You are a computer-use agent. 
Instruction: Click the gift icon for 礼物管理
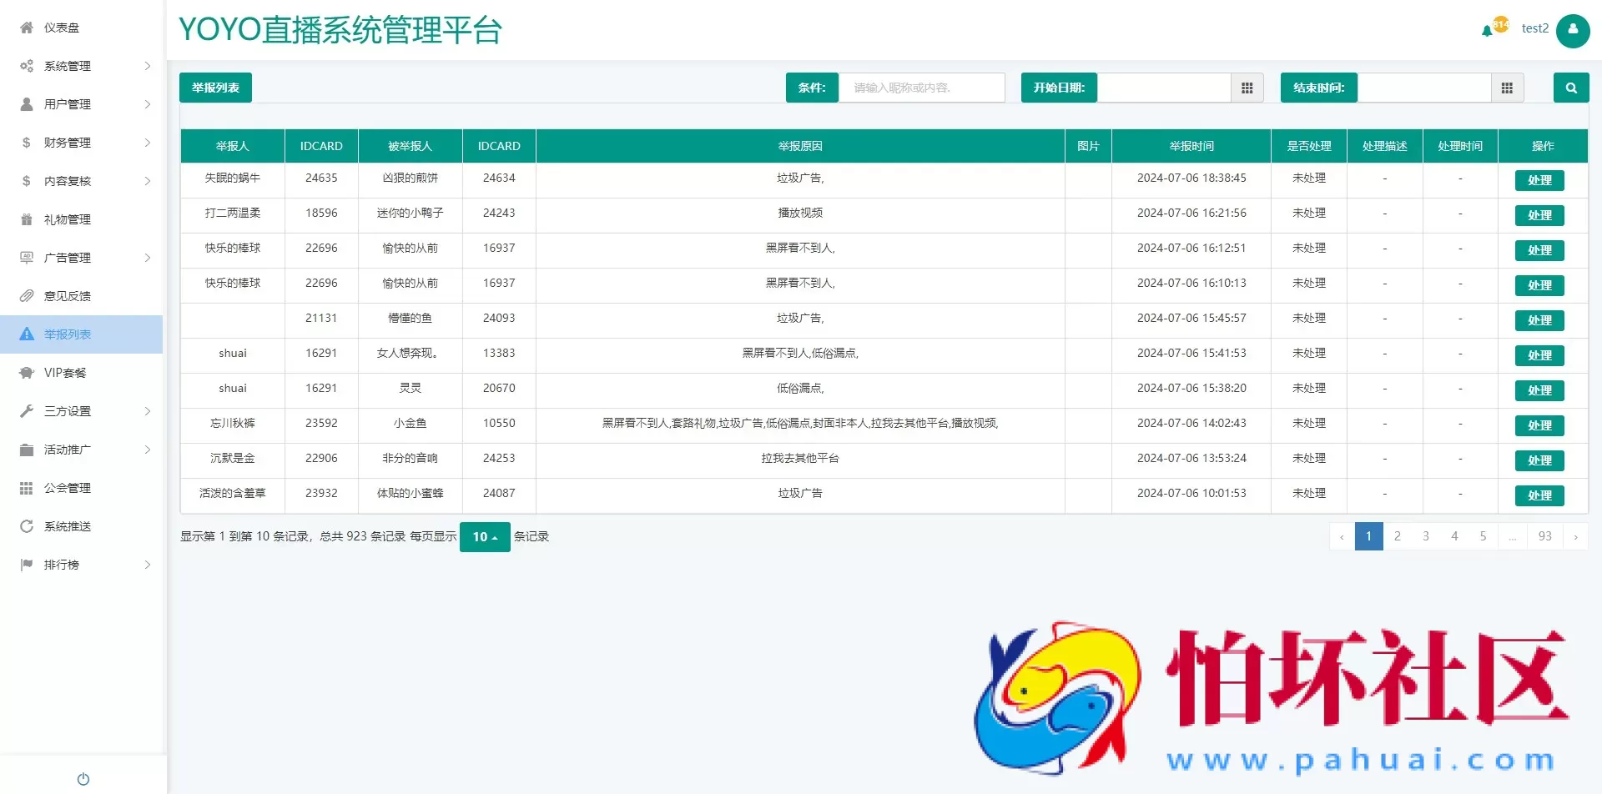(x=27, y=219)
